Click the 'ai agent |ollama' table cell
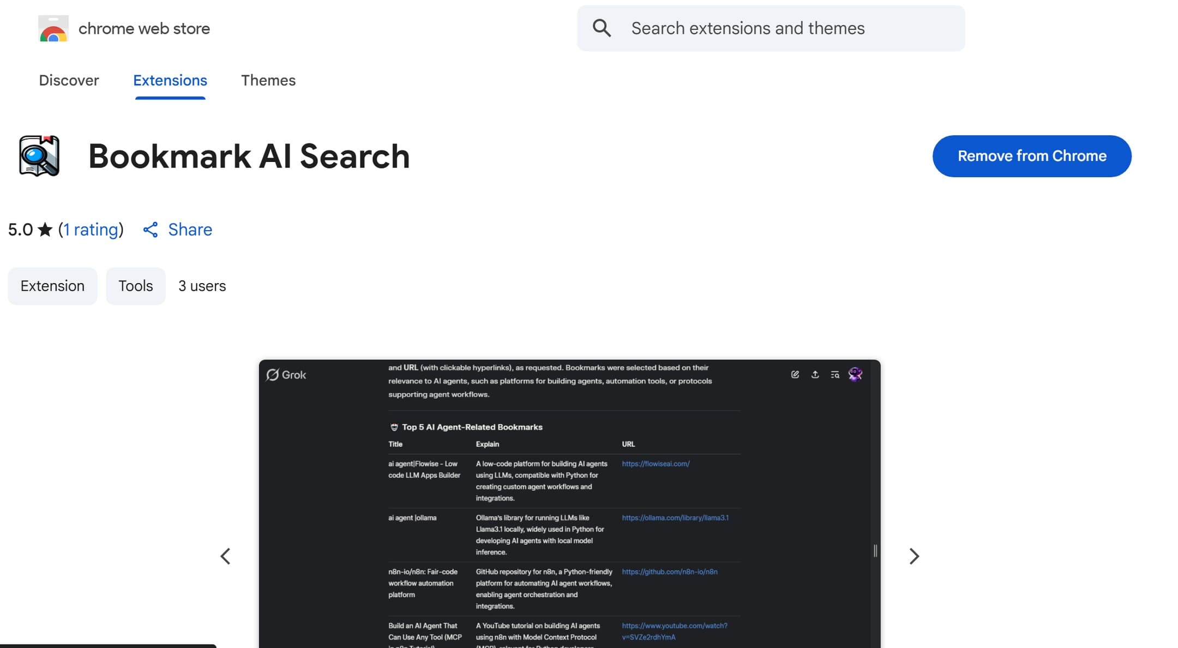 click(x=412, y=518)
